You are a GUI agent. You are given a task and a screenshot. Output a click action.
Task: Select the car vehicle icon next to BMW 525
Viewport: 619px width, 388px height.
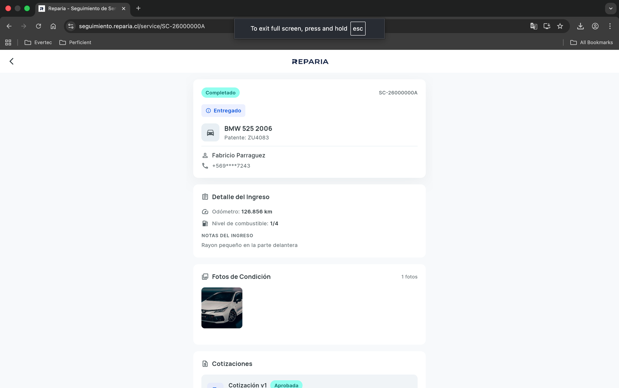click(210, 132)
